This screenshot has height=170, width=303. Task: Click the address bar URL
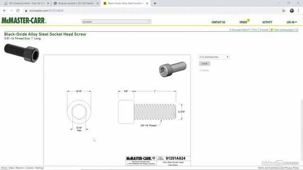point(46,10)
